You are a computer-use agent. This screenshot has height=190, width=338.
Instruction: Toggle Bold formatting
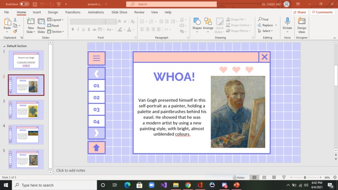73,29
